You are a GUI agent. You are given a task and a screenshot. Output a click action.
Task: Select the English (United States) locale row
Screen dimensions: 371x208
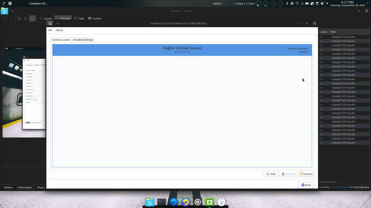(x=182, y=50)
